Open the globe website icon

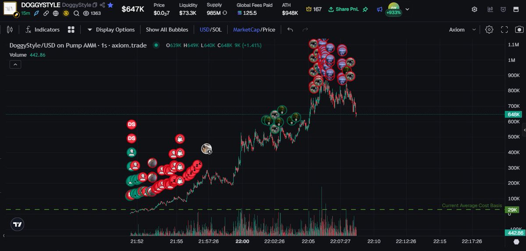pyautogui.click(x=56, y=13)
